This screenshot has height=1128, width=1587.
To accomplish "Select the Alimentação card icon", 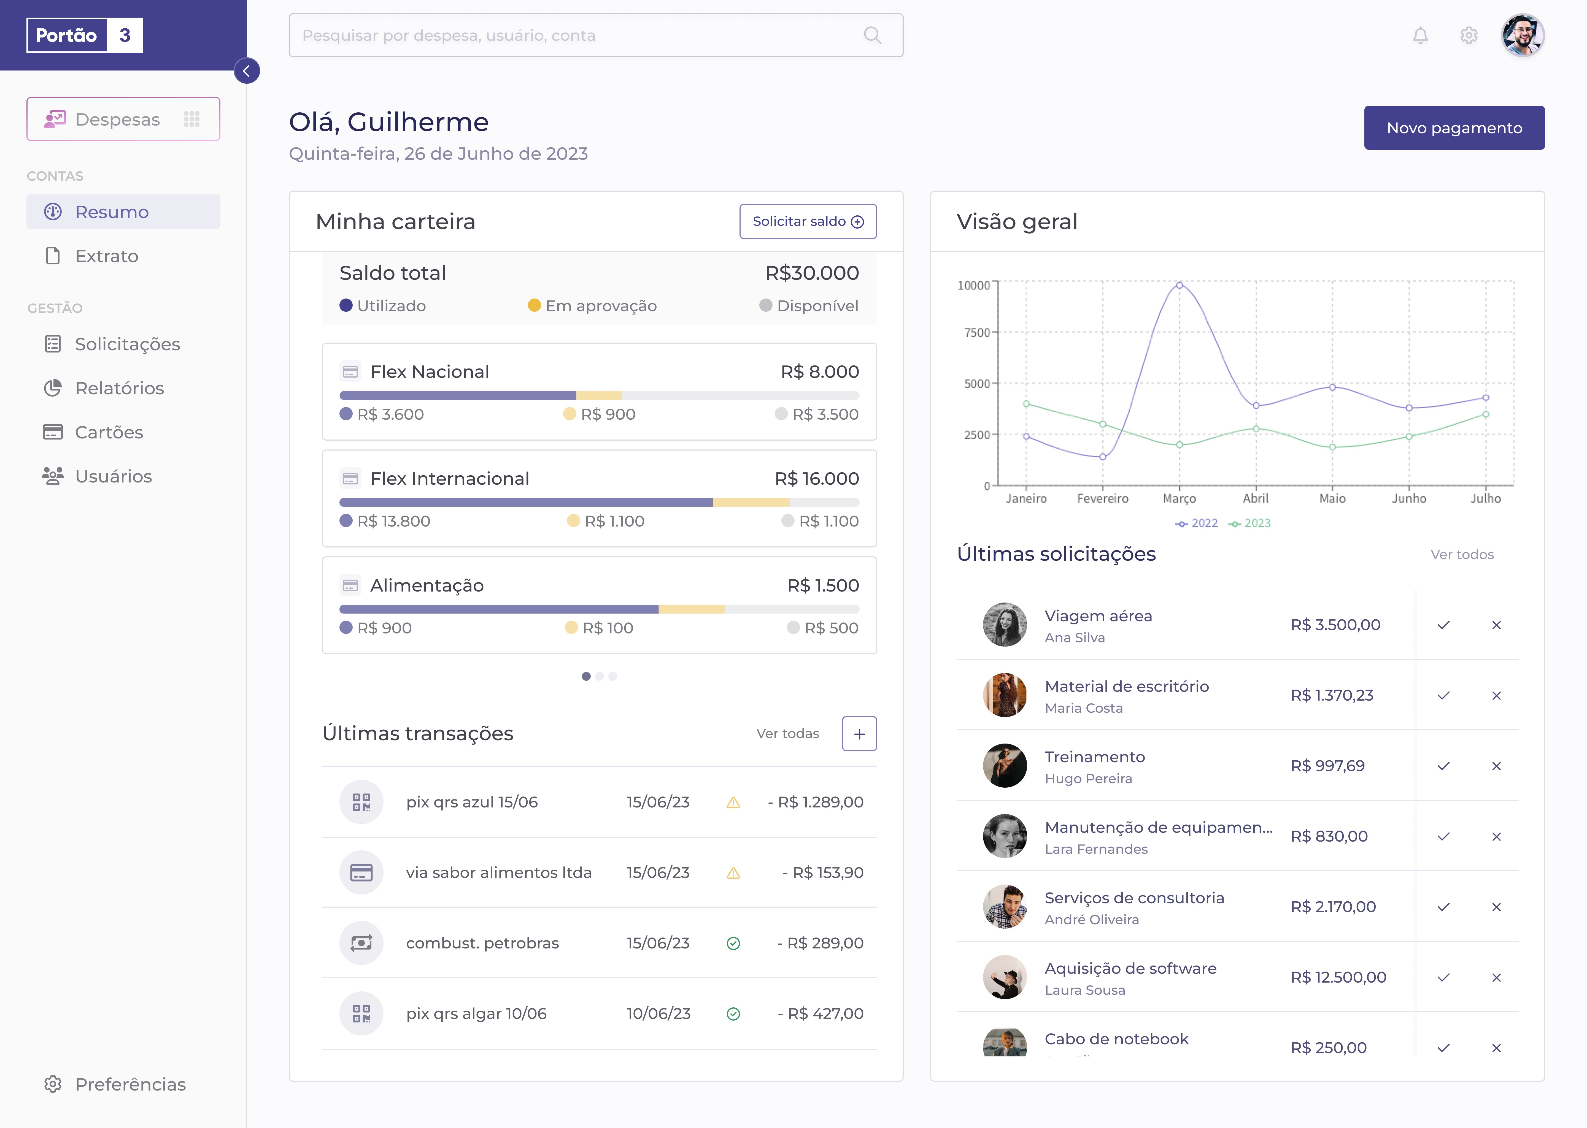I will (350, 585).
